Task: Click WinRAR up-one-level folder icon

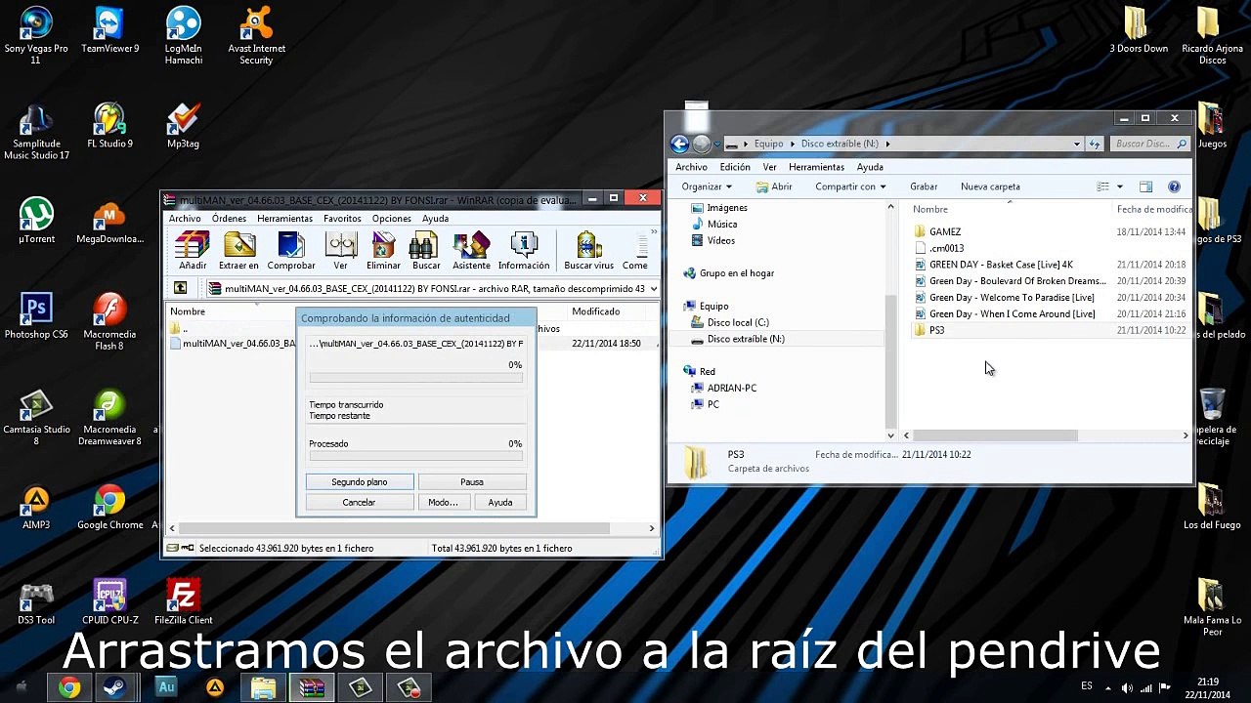Action: tap(181, 288)
